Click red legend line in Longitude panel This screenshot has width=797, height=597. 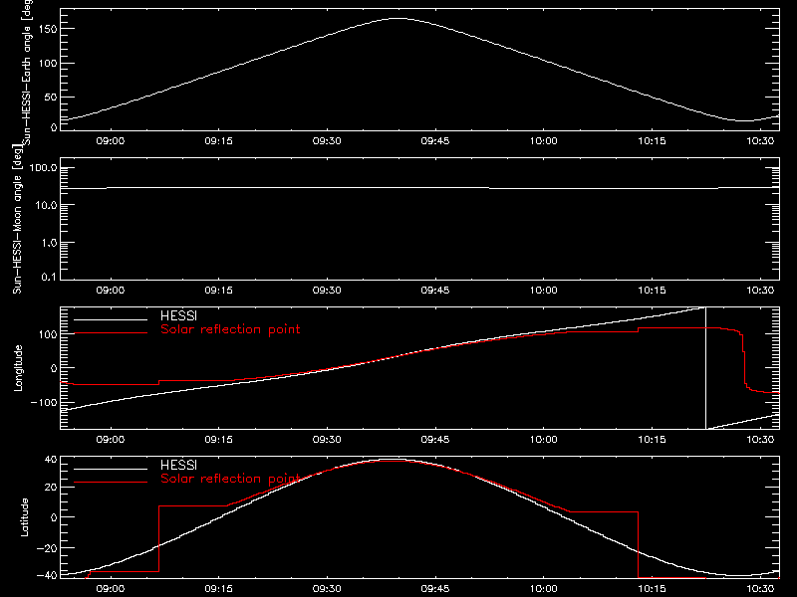[x=111, y=333]
